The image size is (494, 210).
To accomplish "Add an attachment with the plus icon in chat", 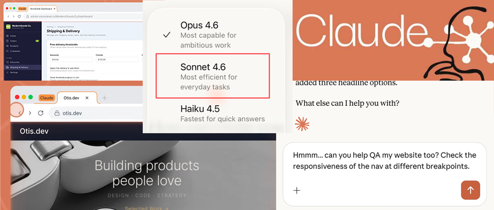I will click(x=297, y=190).
